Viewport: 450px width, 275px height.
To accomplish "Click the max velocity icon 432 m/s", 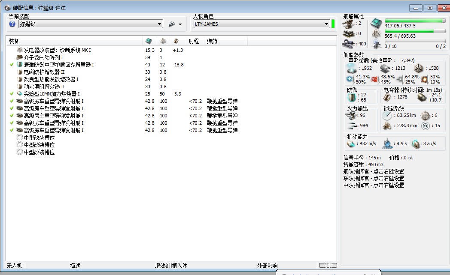I will (x=351, y=143).
